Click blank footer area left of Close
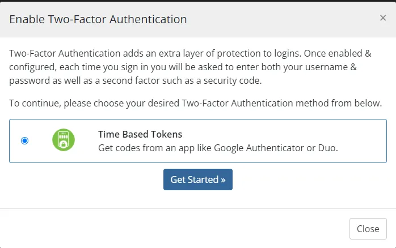The width and height of the screenshot is (396, 248). 170,229
